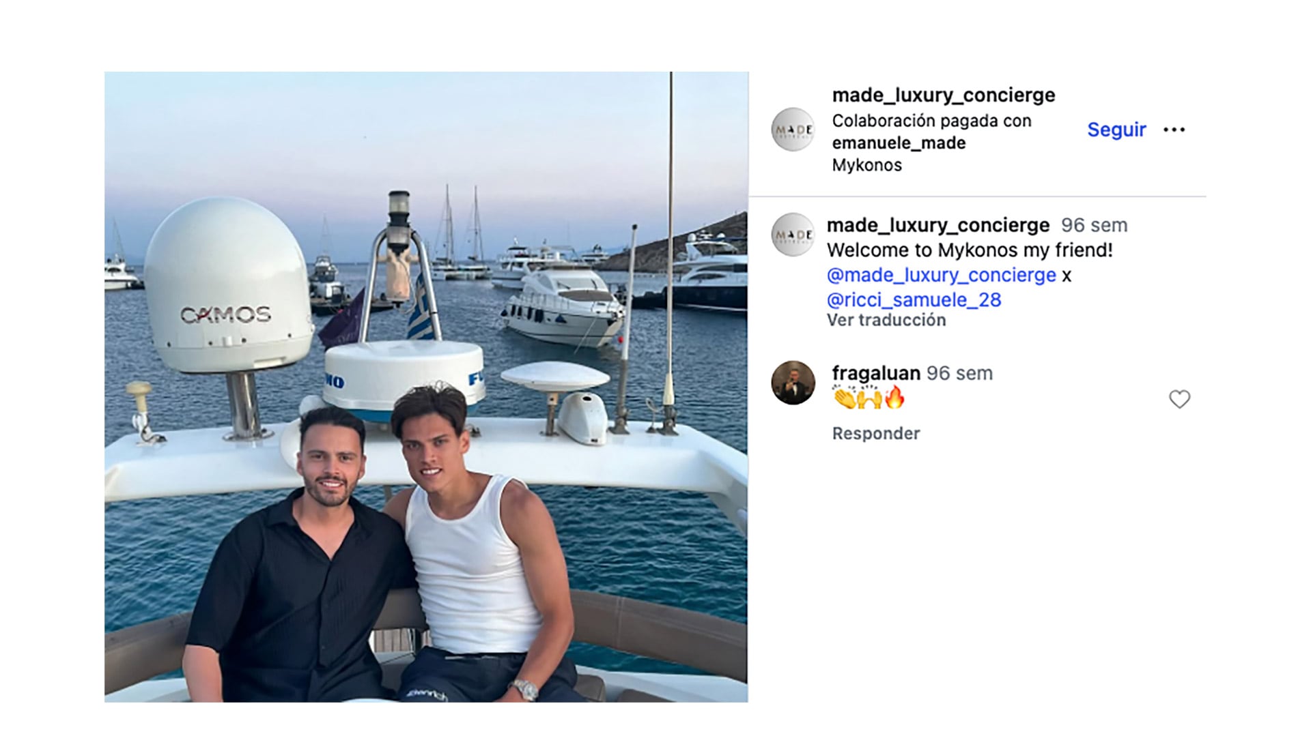This screenshot has width=1311, height=751.
Task: Open the @made_luxury_concierge tagged mention
Action: coord(940,274)
